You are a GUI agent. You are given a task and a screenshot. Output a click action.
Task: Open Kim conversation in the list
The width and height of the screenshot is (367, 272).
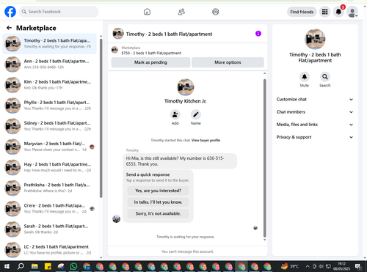point(49,85)
